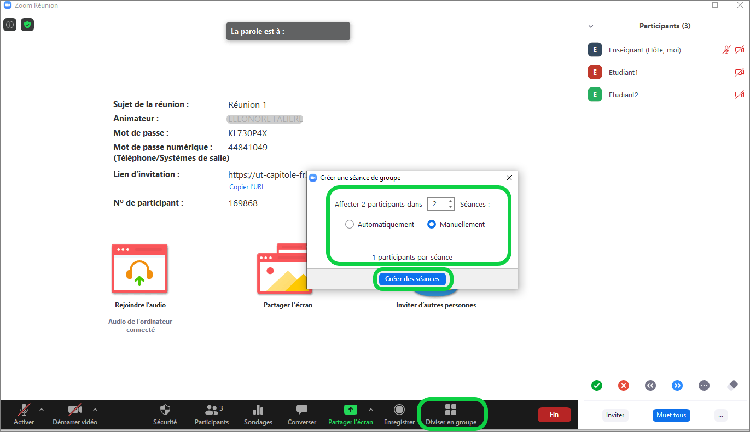The height and width of the screenshot is (432, 750).
Task: Select Automatiquement assignment option
Action: pos(380,224)
